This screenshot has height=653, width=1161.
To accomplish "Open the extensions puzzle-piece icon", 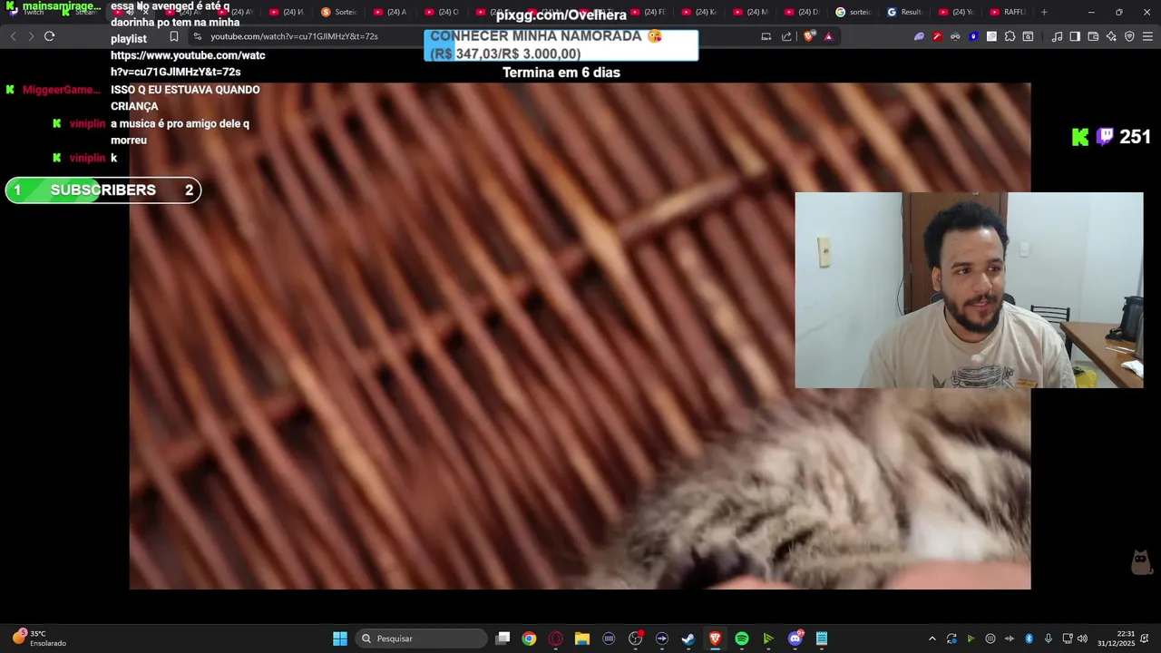I will click(1010, 36).
